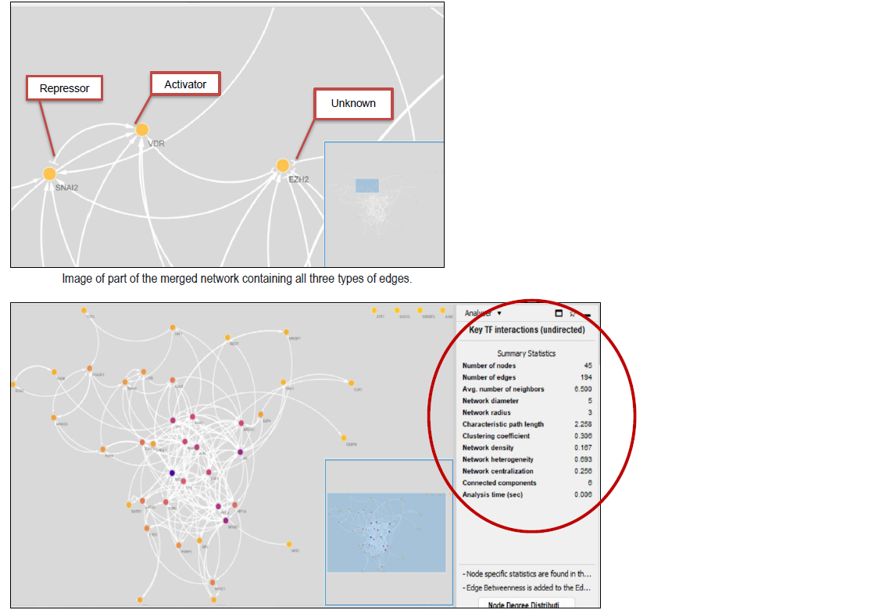Image resolution: width=890 pixels, height=610 pixels.
Task: Click the CUX1 node
Action: click(x=350, y=382)
